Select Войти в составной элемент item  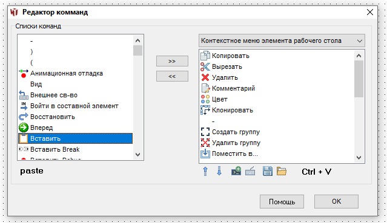[x=74, y=106]
